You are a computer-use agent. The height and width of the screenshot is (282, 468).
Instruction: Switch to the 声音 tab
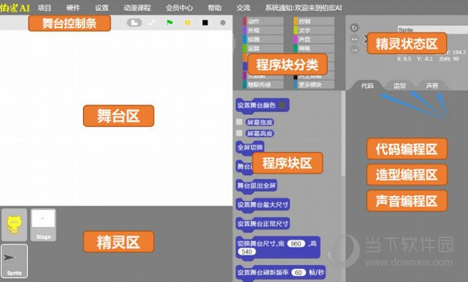tap(432, 85)
